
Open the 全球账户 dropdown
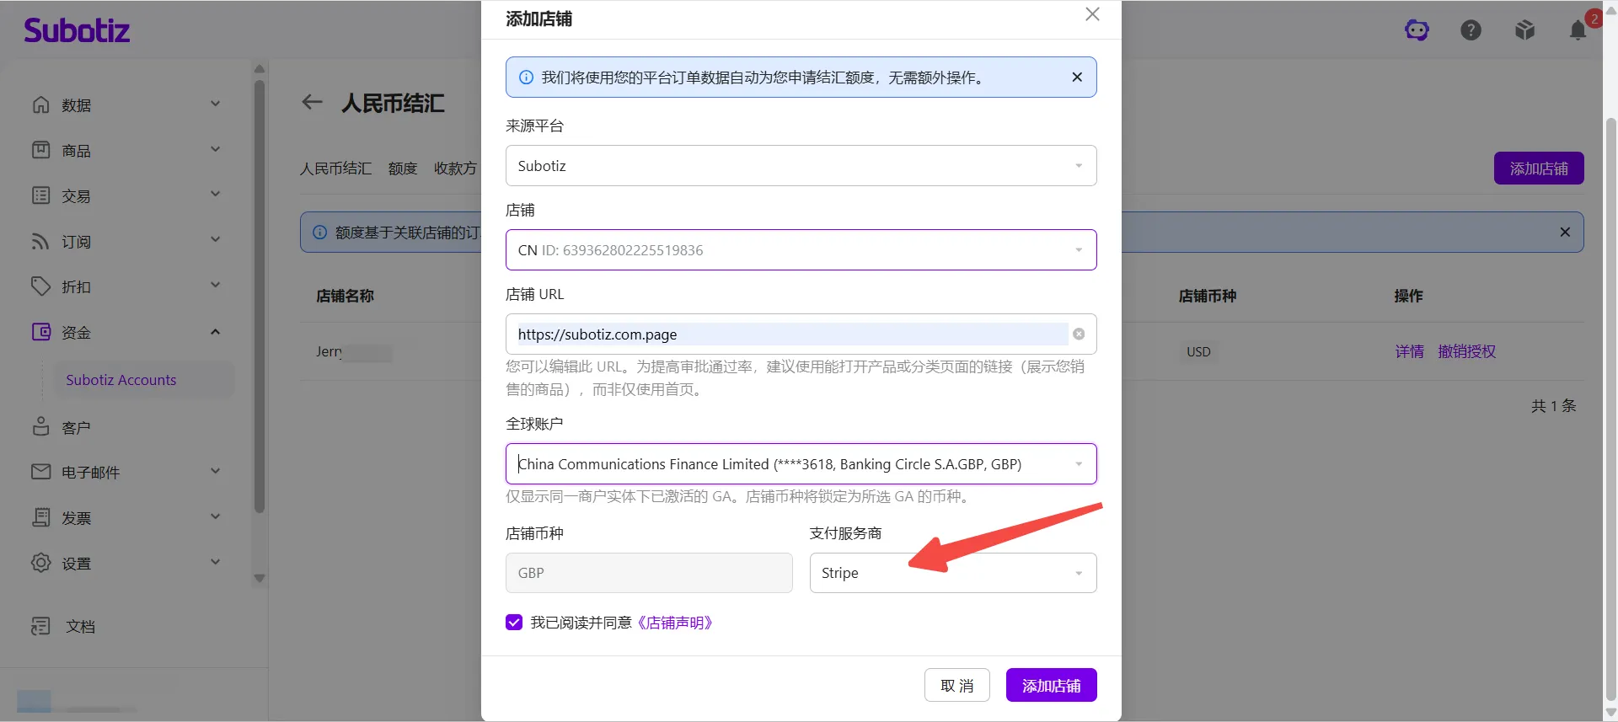(801, 464)
